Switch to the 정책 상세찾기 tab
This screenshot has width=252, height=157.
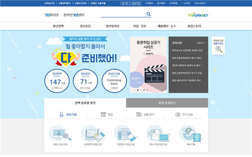point(167,103)
